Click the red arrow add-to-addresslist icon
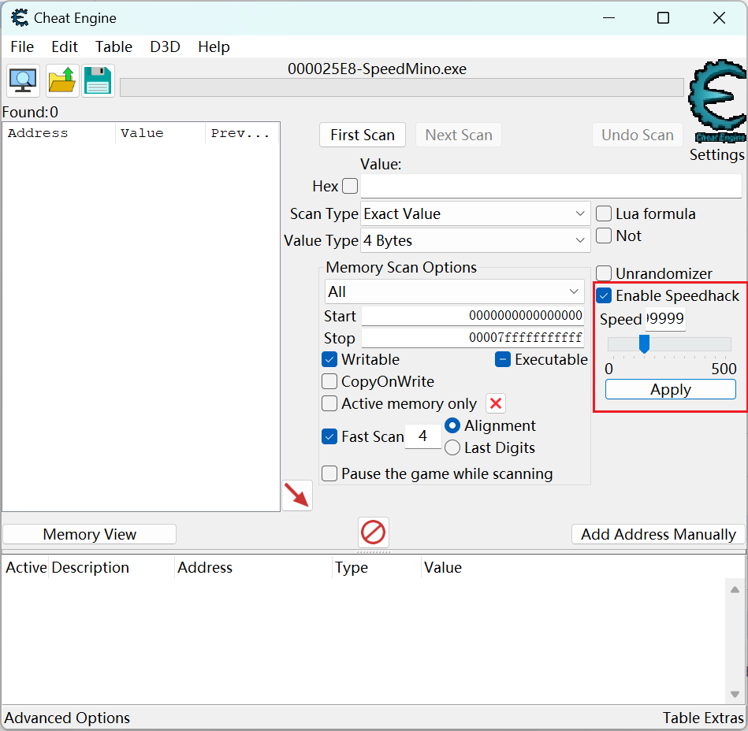 (296, 495)
